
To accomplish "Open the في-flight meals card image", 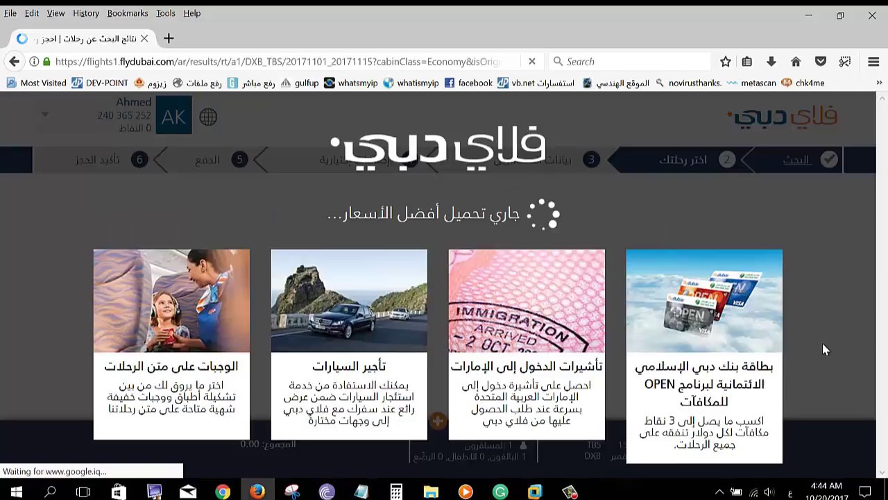I will click(x=171, y=301).
